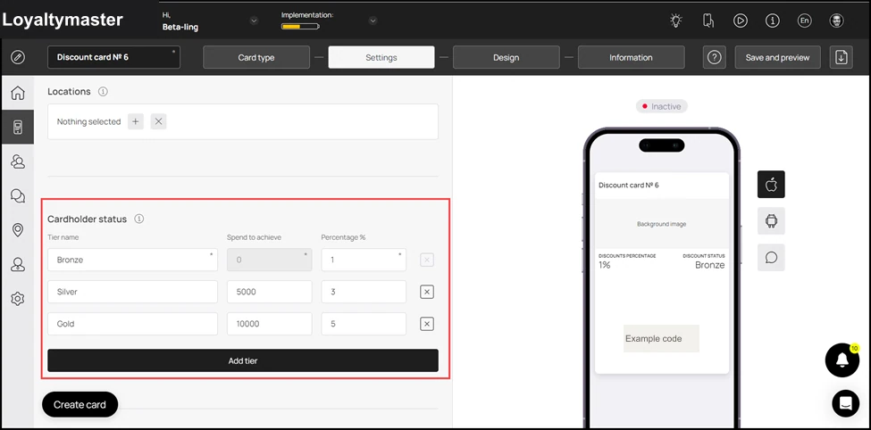Edit Bronze percentage field
The image size is (871, 430).
(364, 260)
